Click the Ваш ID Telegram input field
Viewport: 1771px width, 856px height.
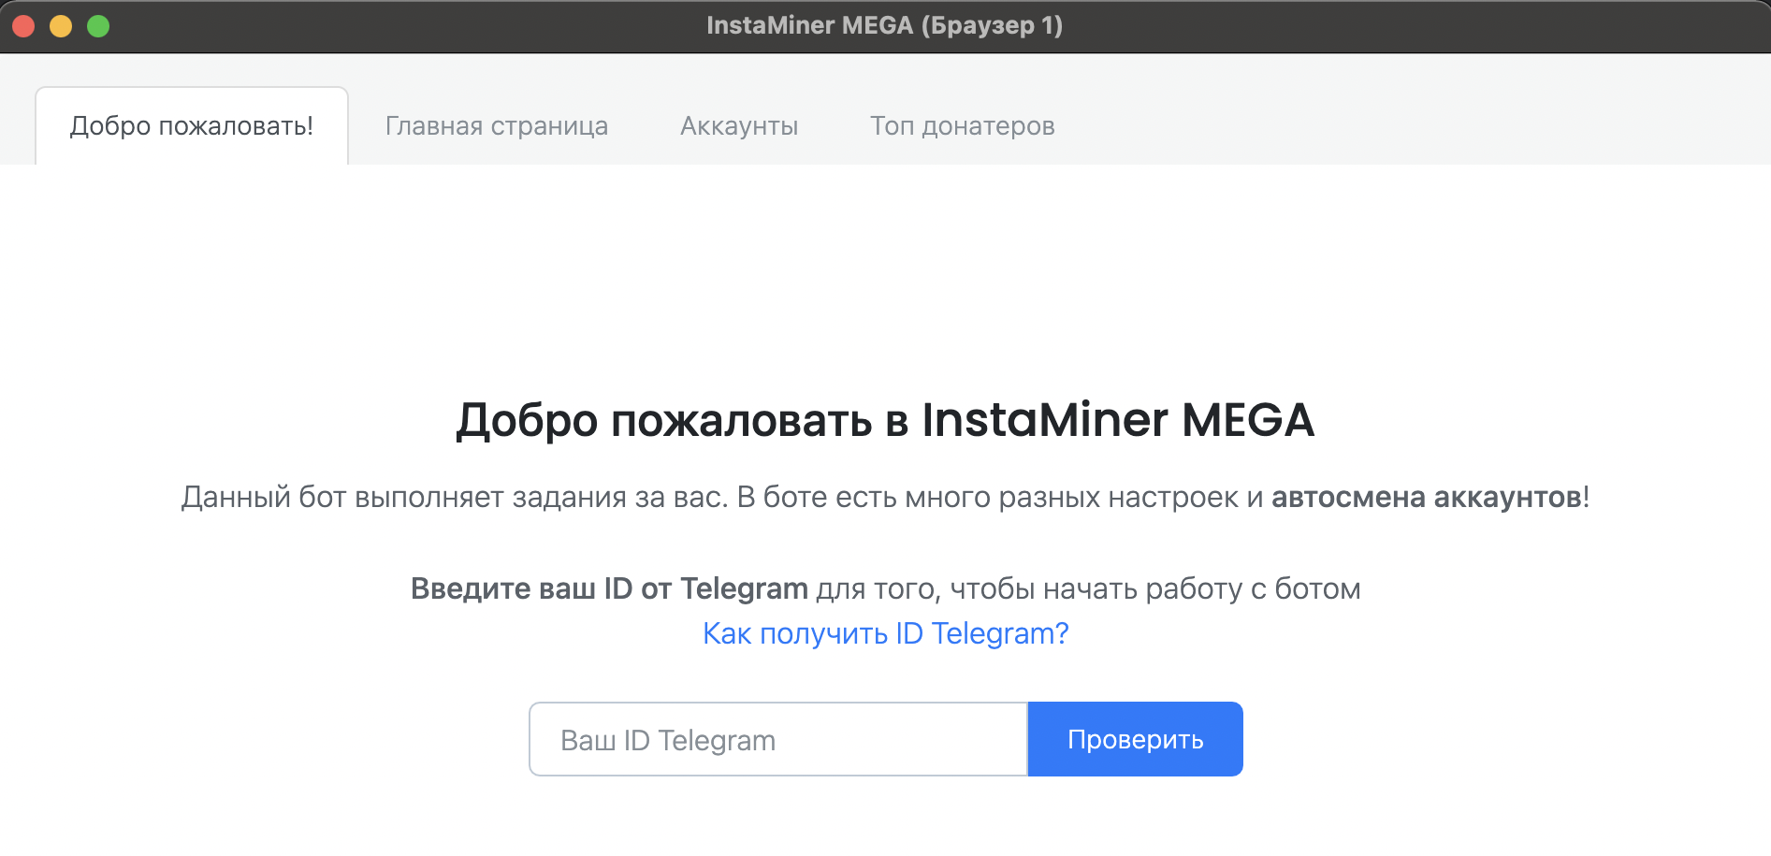778,738
